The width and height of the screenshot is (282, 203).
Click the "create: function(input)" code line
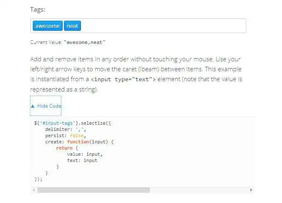pos(79,142)
